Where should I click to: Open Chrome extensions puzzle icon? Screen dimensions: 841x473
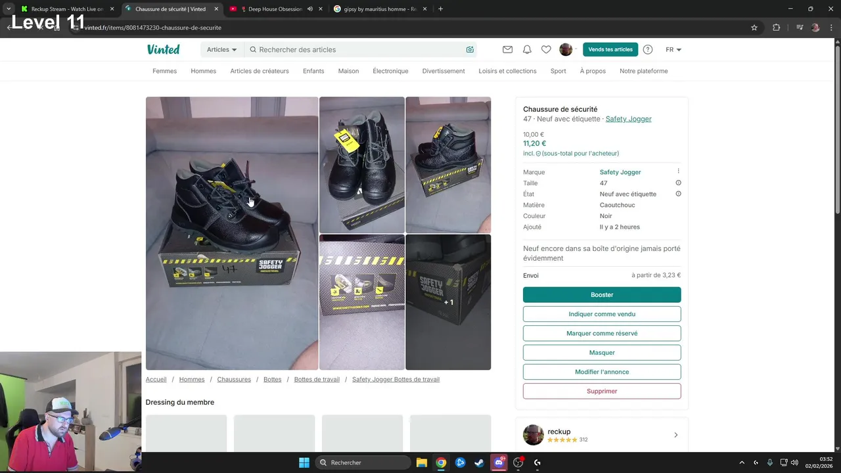pos(777,28)
